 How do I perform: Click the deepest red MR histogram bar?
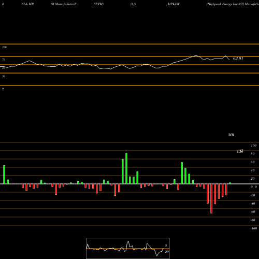pos(211,198)
